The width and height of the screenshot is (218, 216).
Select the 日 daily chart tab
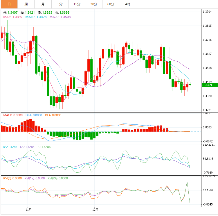[9, 4]
